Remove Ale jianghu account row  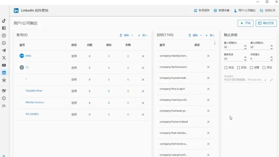[x=143, y=115]
